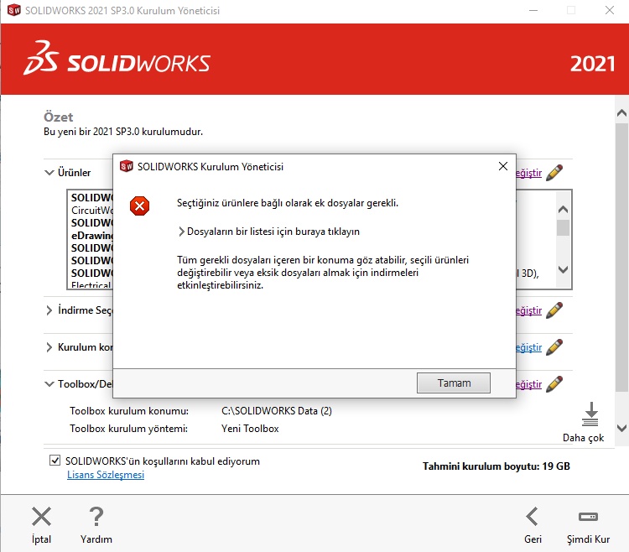The height and width of the screenshot is (552, 629).
Task: Open the Lisans Sözleşmesi link
Action: click(x=106, y=475)
